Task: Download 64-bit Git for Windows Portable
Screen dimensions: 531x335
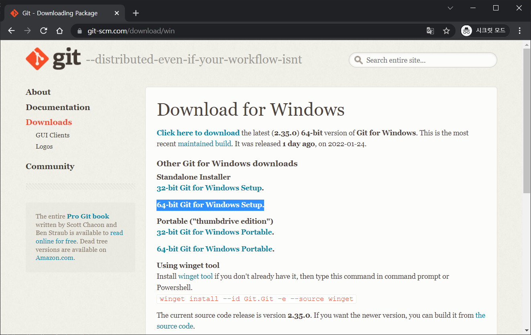Action: (214, 249)
